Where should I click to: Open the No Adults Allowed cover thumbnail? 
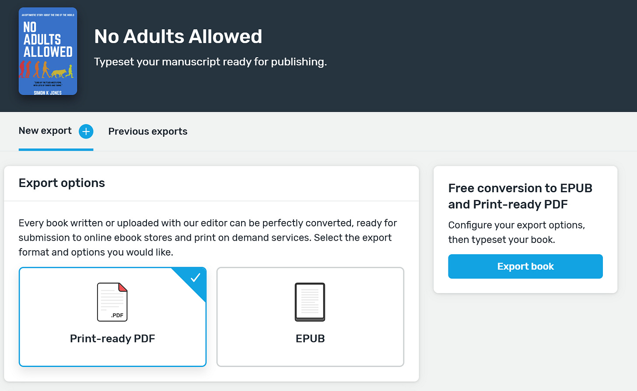click(48, 52)
